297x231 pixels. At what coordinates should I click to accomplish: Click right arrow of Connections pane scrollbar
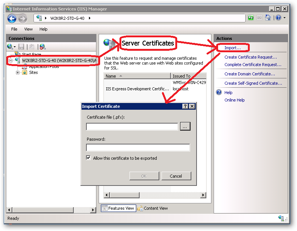click(x=93, y=210)
